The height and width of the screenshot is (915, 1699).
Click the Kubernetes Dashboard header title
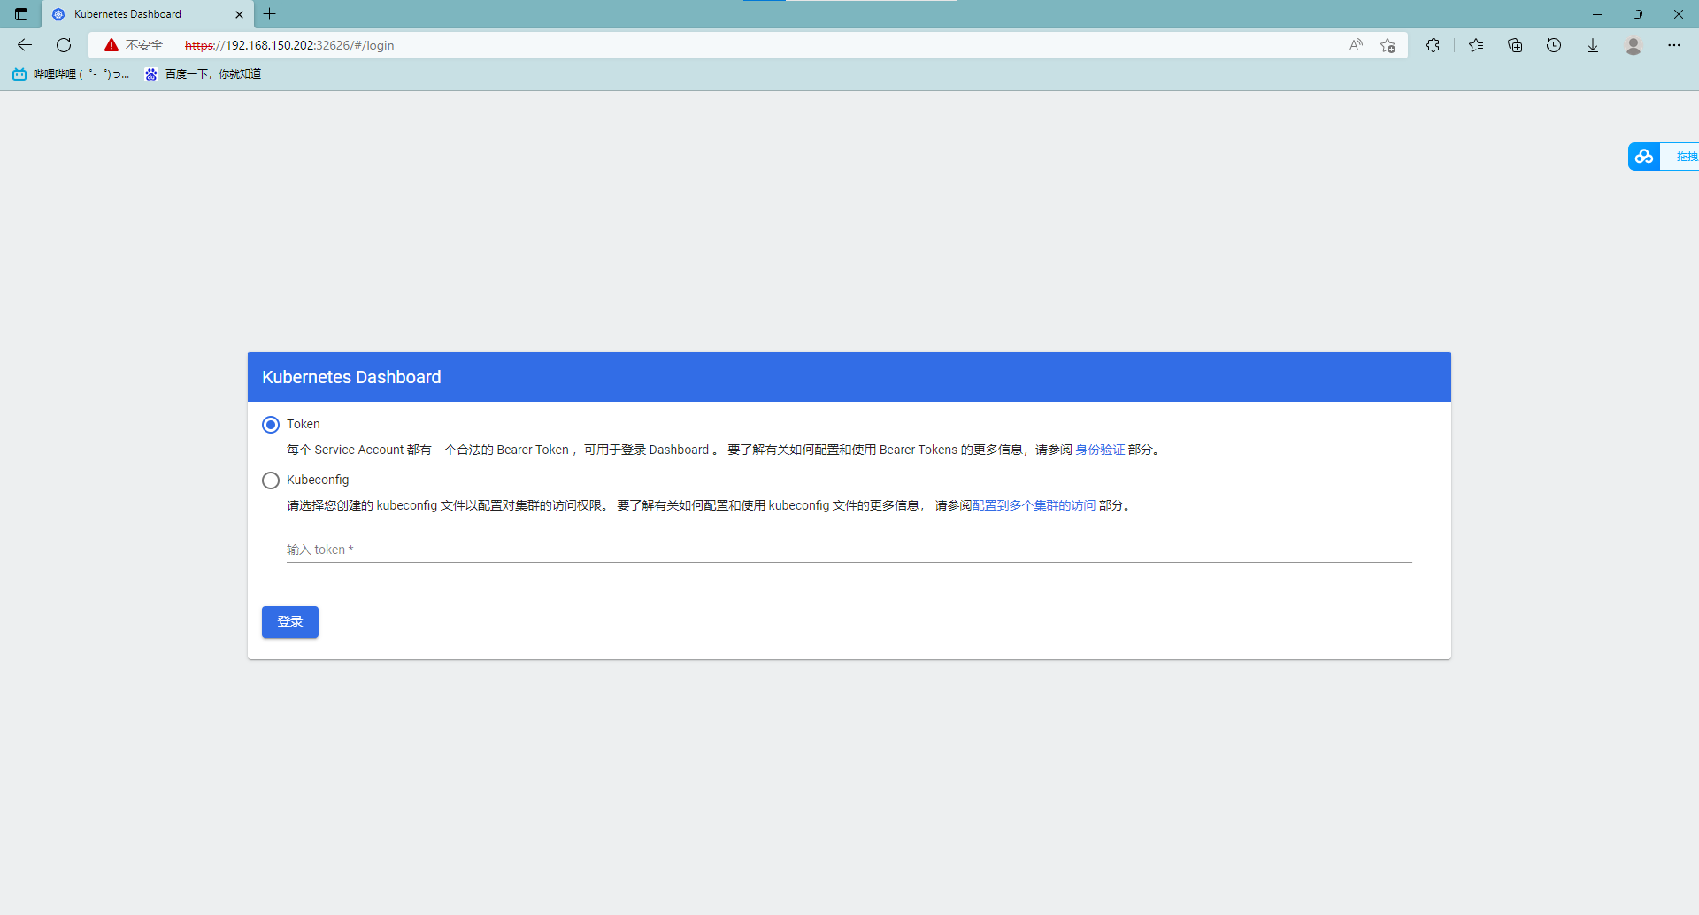point(351,377)
